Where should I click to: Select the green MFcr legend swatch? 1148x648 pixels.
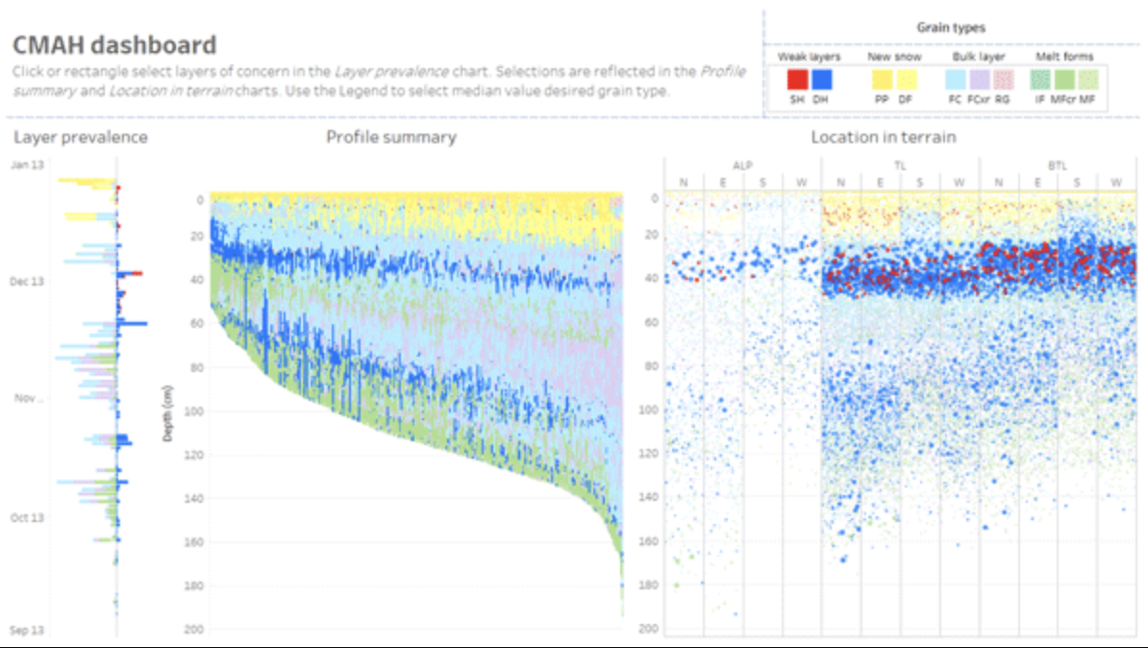[1064, 79]
